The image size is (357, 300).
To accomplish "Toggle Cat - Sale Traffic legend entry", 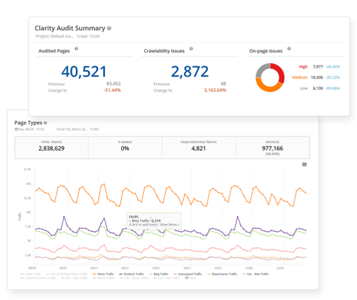I will coord(167,278).
